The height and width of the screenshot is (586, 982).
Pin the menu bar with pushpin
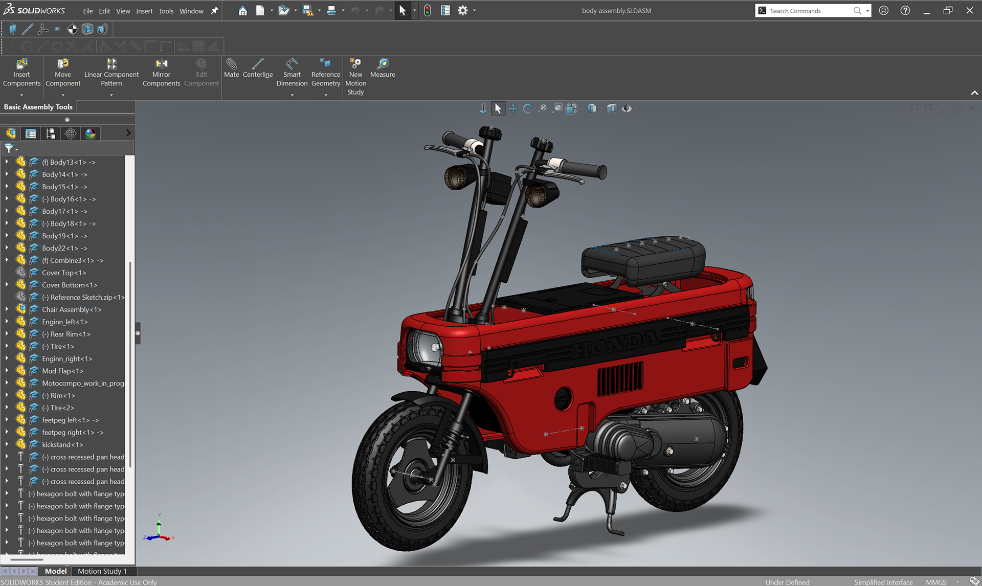pyautogui.click(x=214, y=11)
